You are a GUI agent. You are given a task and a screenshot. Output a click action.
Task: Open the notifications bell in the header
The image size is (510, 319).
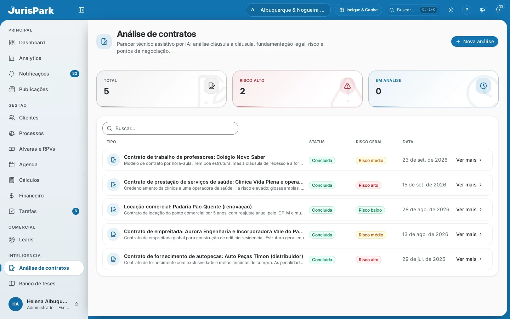[x=498, y=10]
